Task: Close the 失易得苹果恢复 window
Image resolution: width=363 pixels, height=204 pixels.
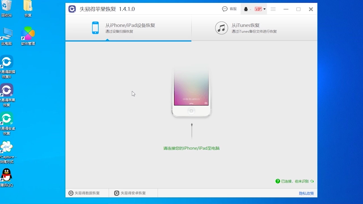Action: coord(311,9)
